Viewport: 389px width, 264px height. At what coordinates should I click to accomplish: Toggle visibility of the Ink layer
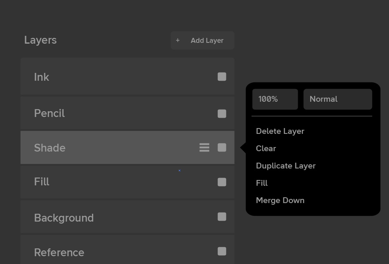[x=222, y=77]
